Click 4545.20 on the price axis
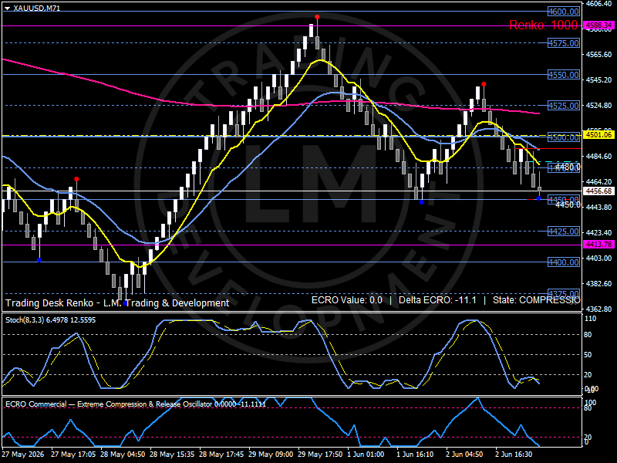 click(599, 80)
